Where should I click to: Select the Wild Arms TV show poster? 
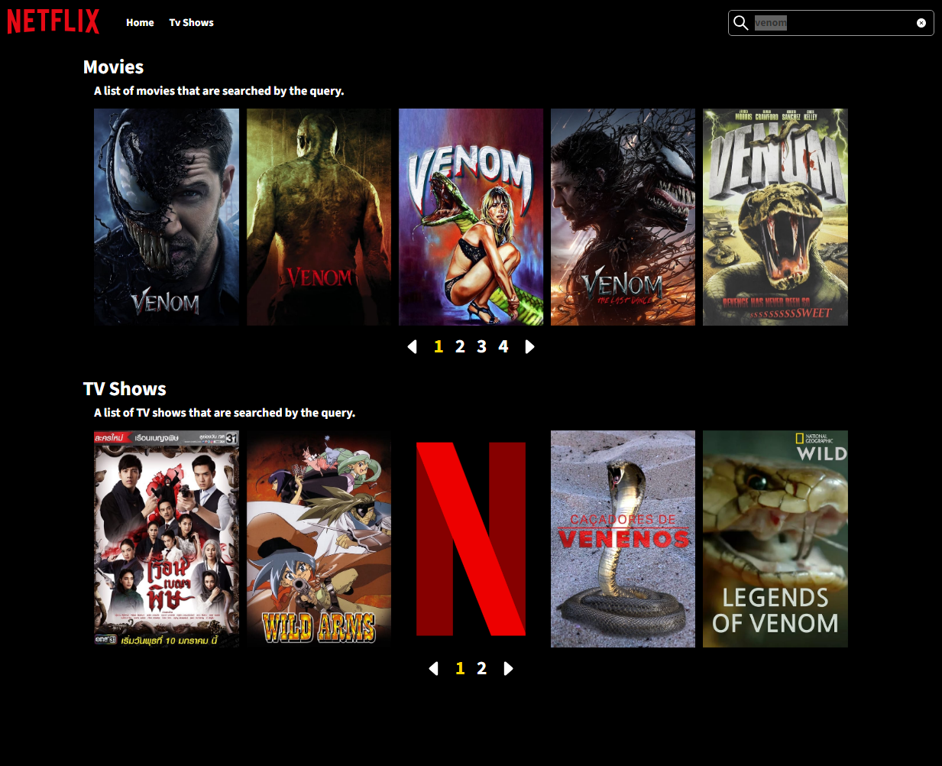(x=319, y=539)
